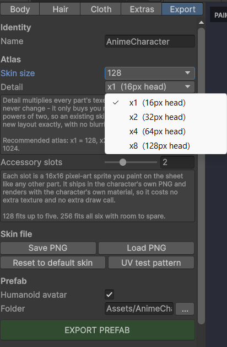Load a PNG skin file

pos(146,248)
